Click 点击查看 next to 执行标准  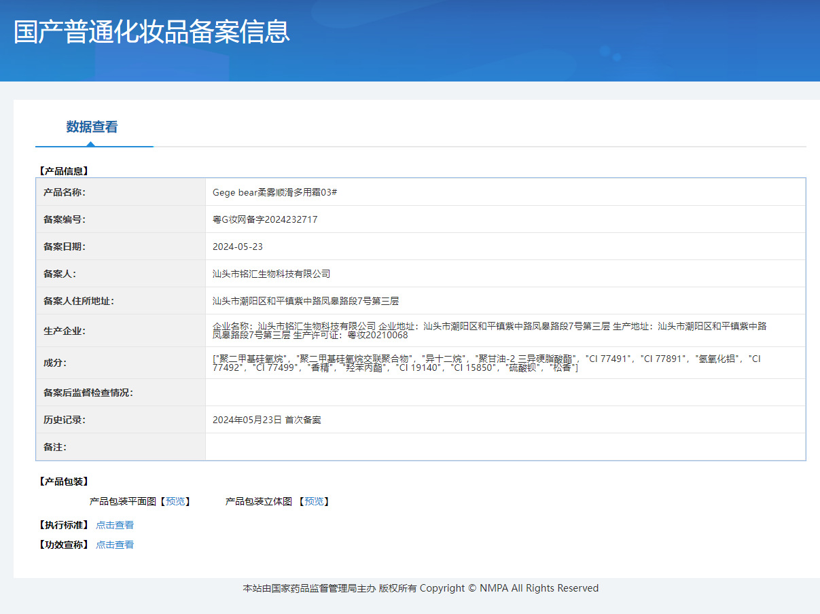tap(114, 524)
